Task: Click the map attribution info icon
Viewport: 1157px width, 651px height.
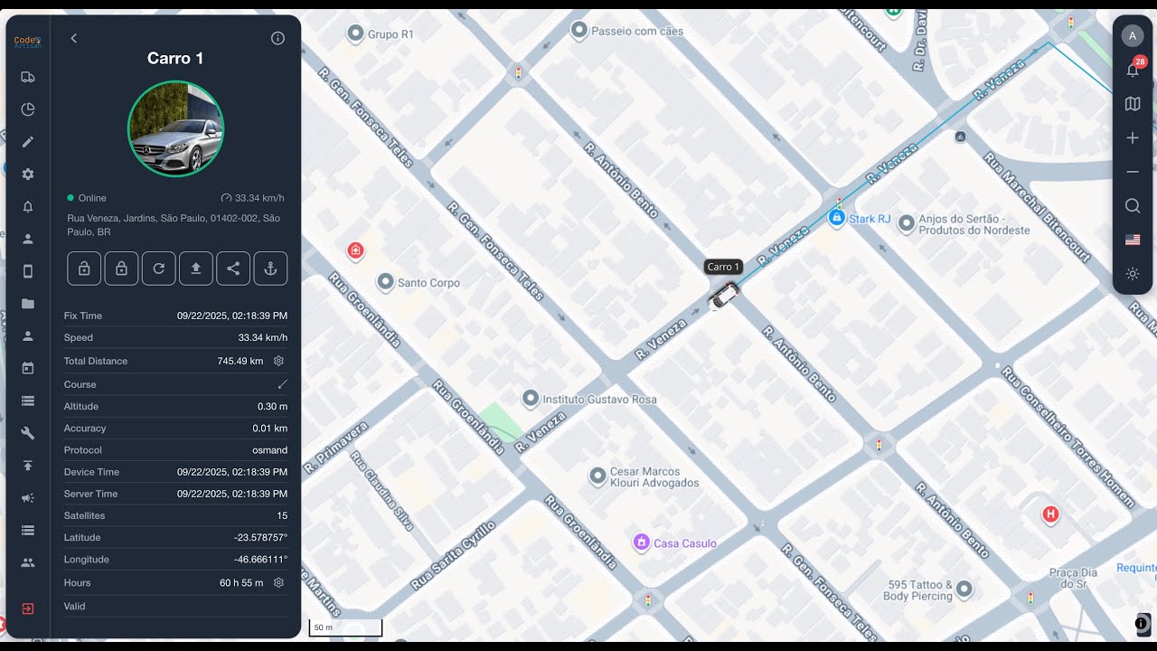Action: [x=1142, y=623]
